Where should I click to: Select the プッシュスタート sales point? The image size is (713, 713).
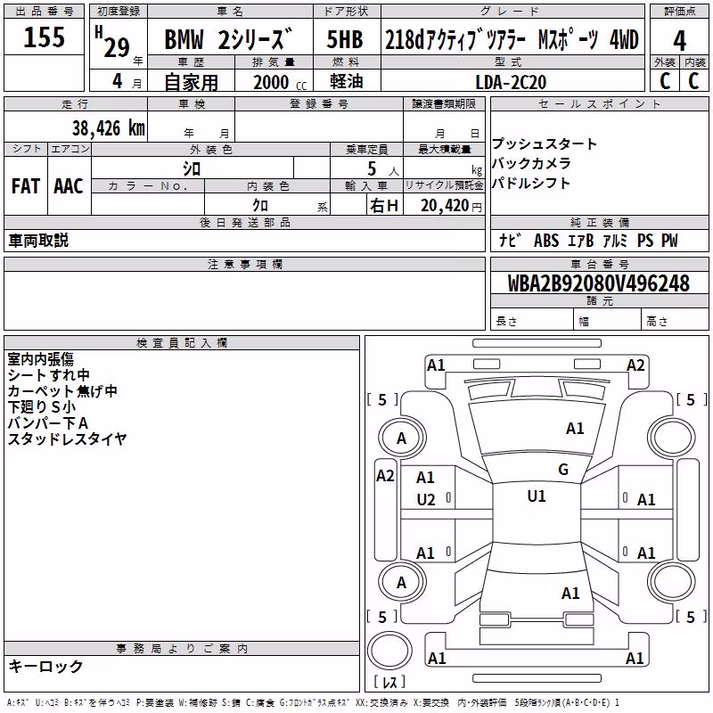[x=545, y=143]
